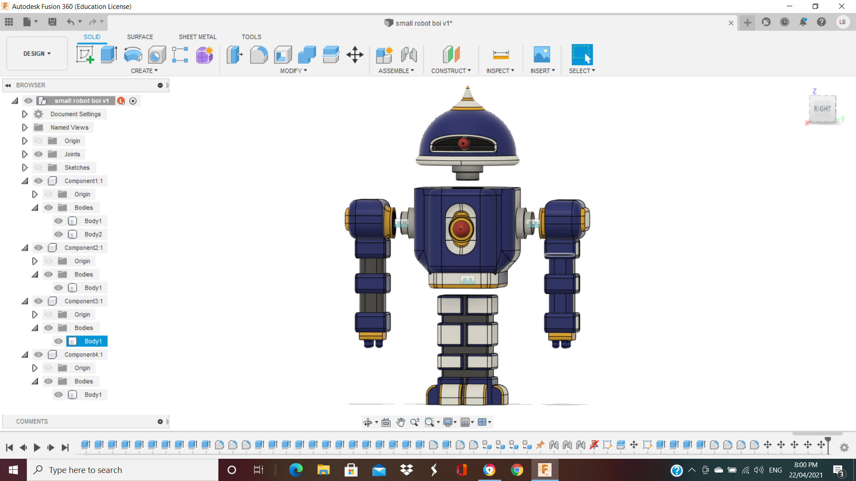Select the Fillet tool in Modify group
This screenshot has height=481, width=856.
tap(259, 54)
